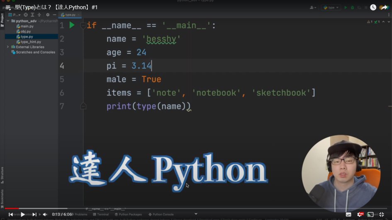Click the green Debug bug icon
392x220 pixels.
[353, 8]
